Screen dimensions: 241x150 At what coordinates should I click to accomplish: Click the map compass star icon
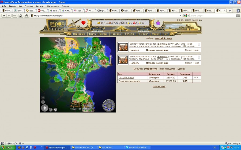44,108
